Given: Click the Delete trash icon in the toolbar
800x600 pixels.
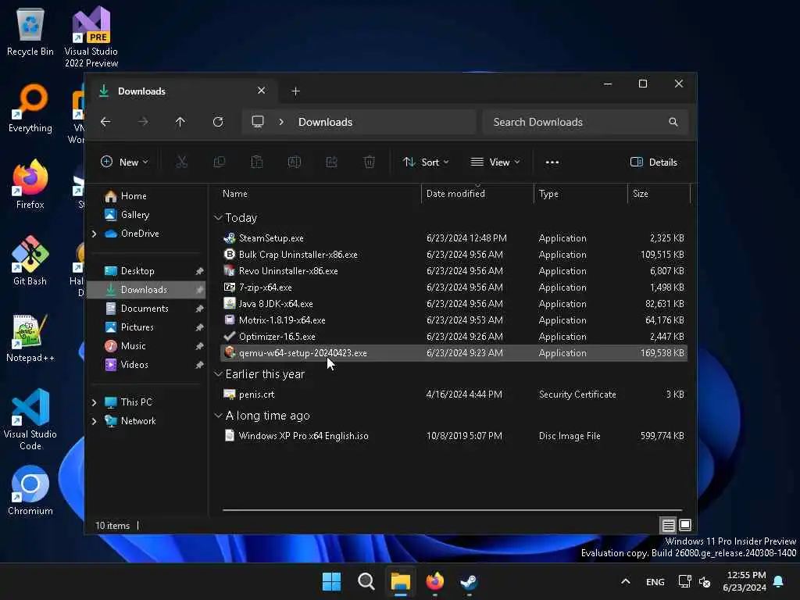Looking at the screenshot, I should click(370, 162).
